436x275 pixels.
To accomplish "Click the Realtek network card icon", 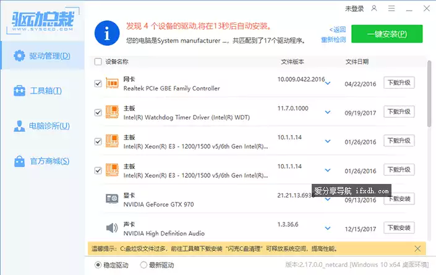I will click(112, 83).
